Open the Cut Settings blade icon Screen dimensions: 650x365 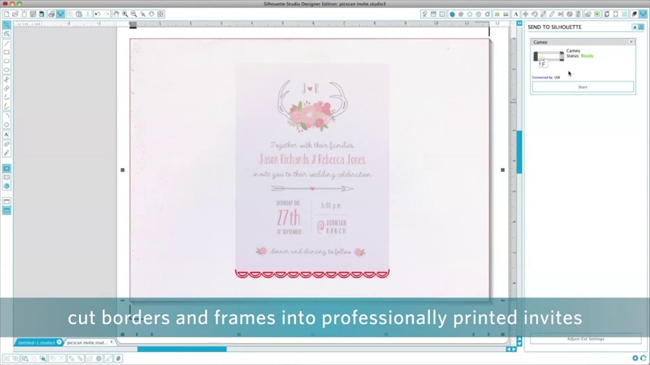click(x=634, y=14)
